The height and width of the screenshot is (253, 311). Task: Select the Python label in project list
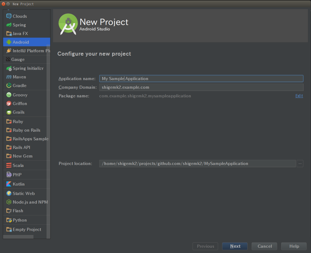coord(20,220)
